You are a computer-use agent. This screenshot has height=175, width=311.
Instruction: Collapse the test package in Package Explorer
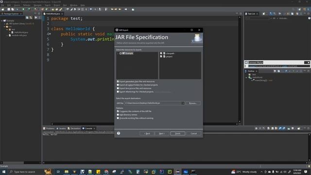click(7, 29)
